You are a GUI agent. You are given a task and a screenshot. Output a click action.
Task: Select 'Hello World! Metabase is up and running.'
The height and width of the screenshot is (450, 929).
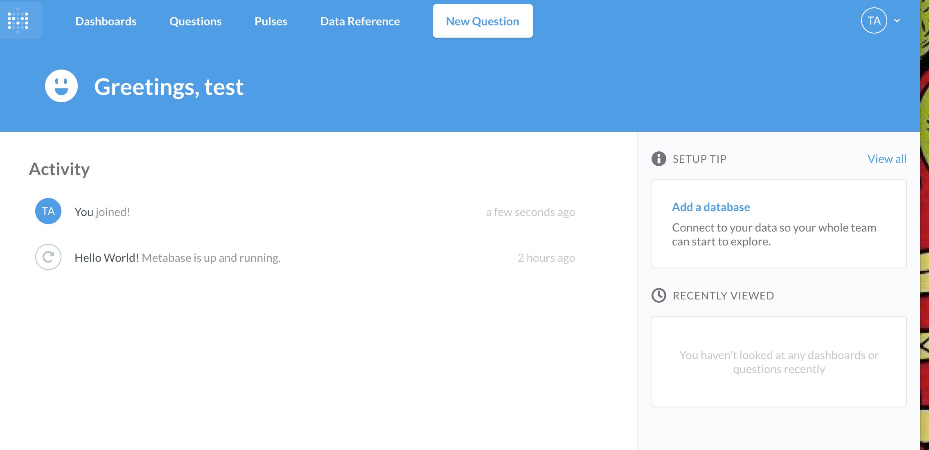178,258
